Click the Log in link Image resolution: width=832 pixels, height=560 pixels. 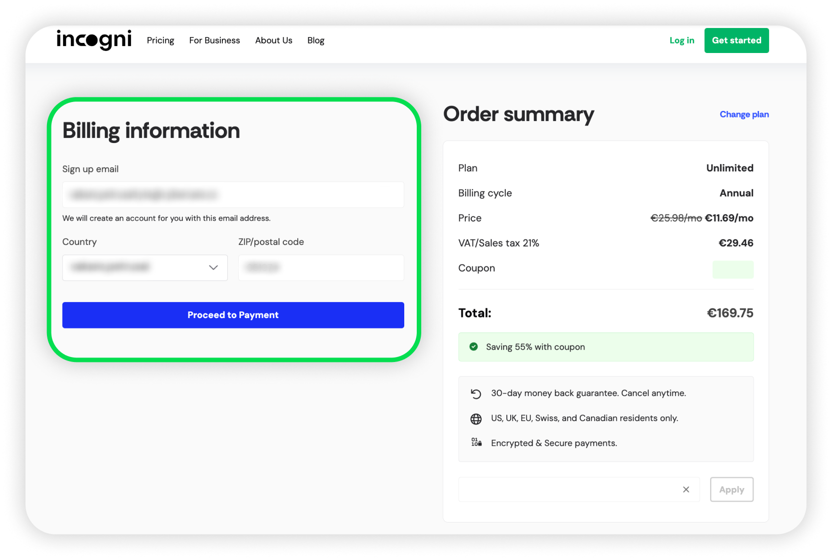[x=682, y=40]
